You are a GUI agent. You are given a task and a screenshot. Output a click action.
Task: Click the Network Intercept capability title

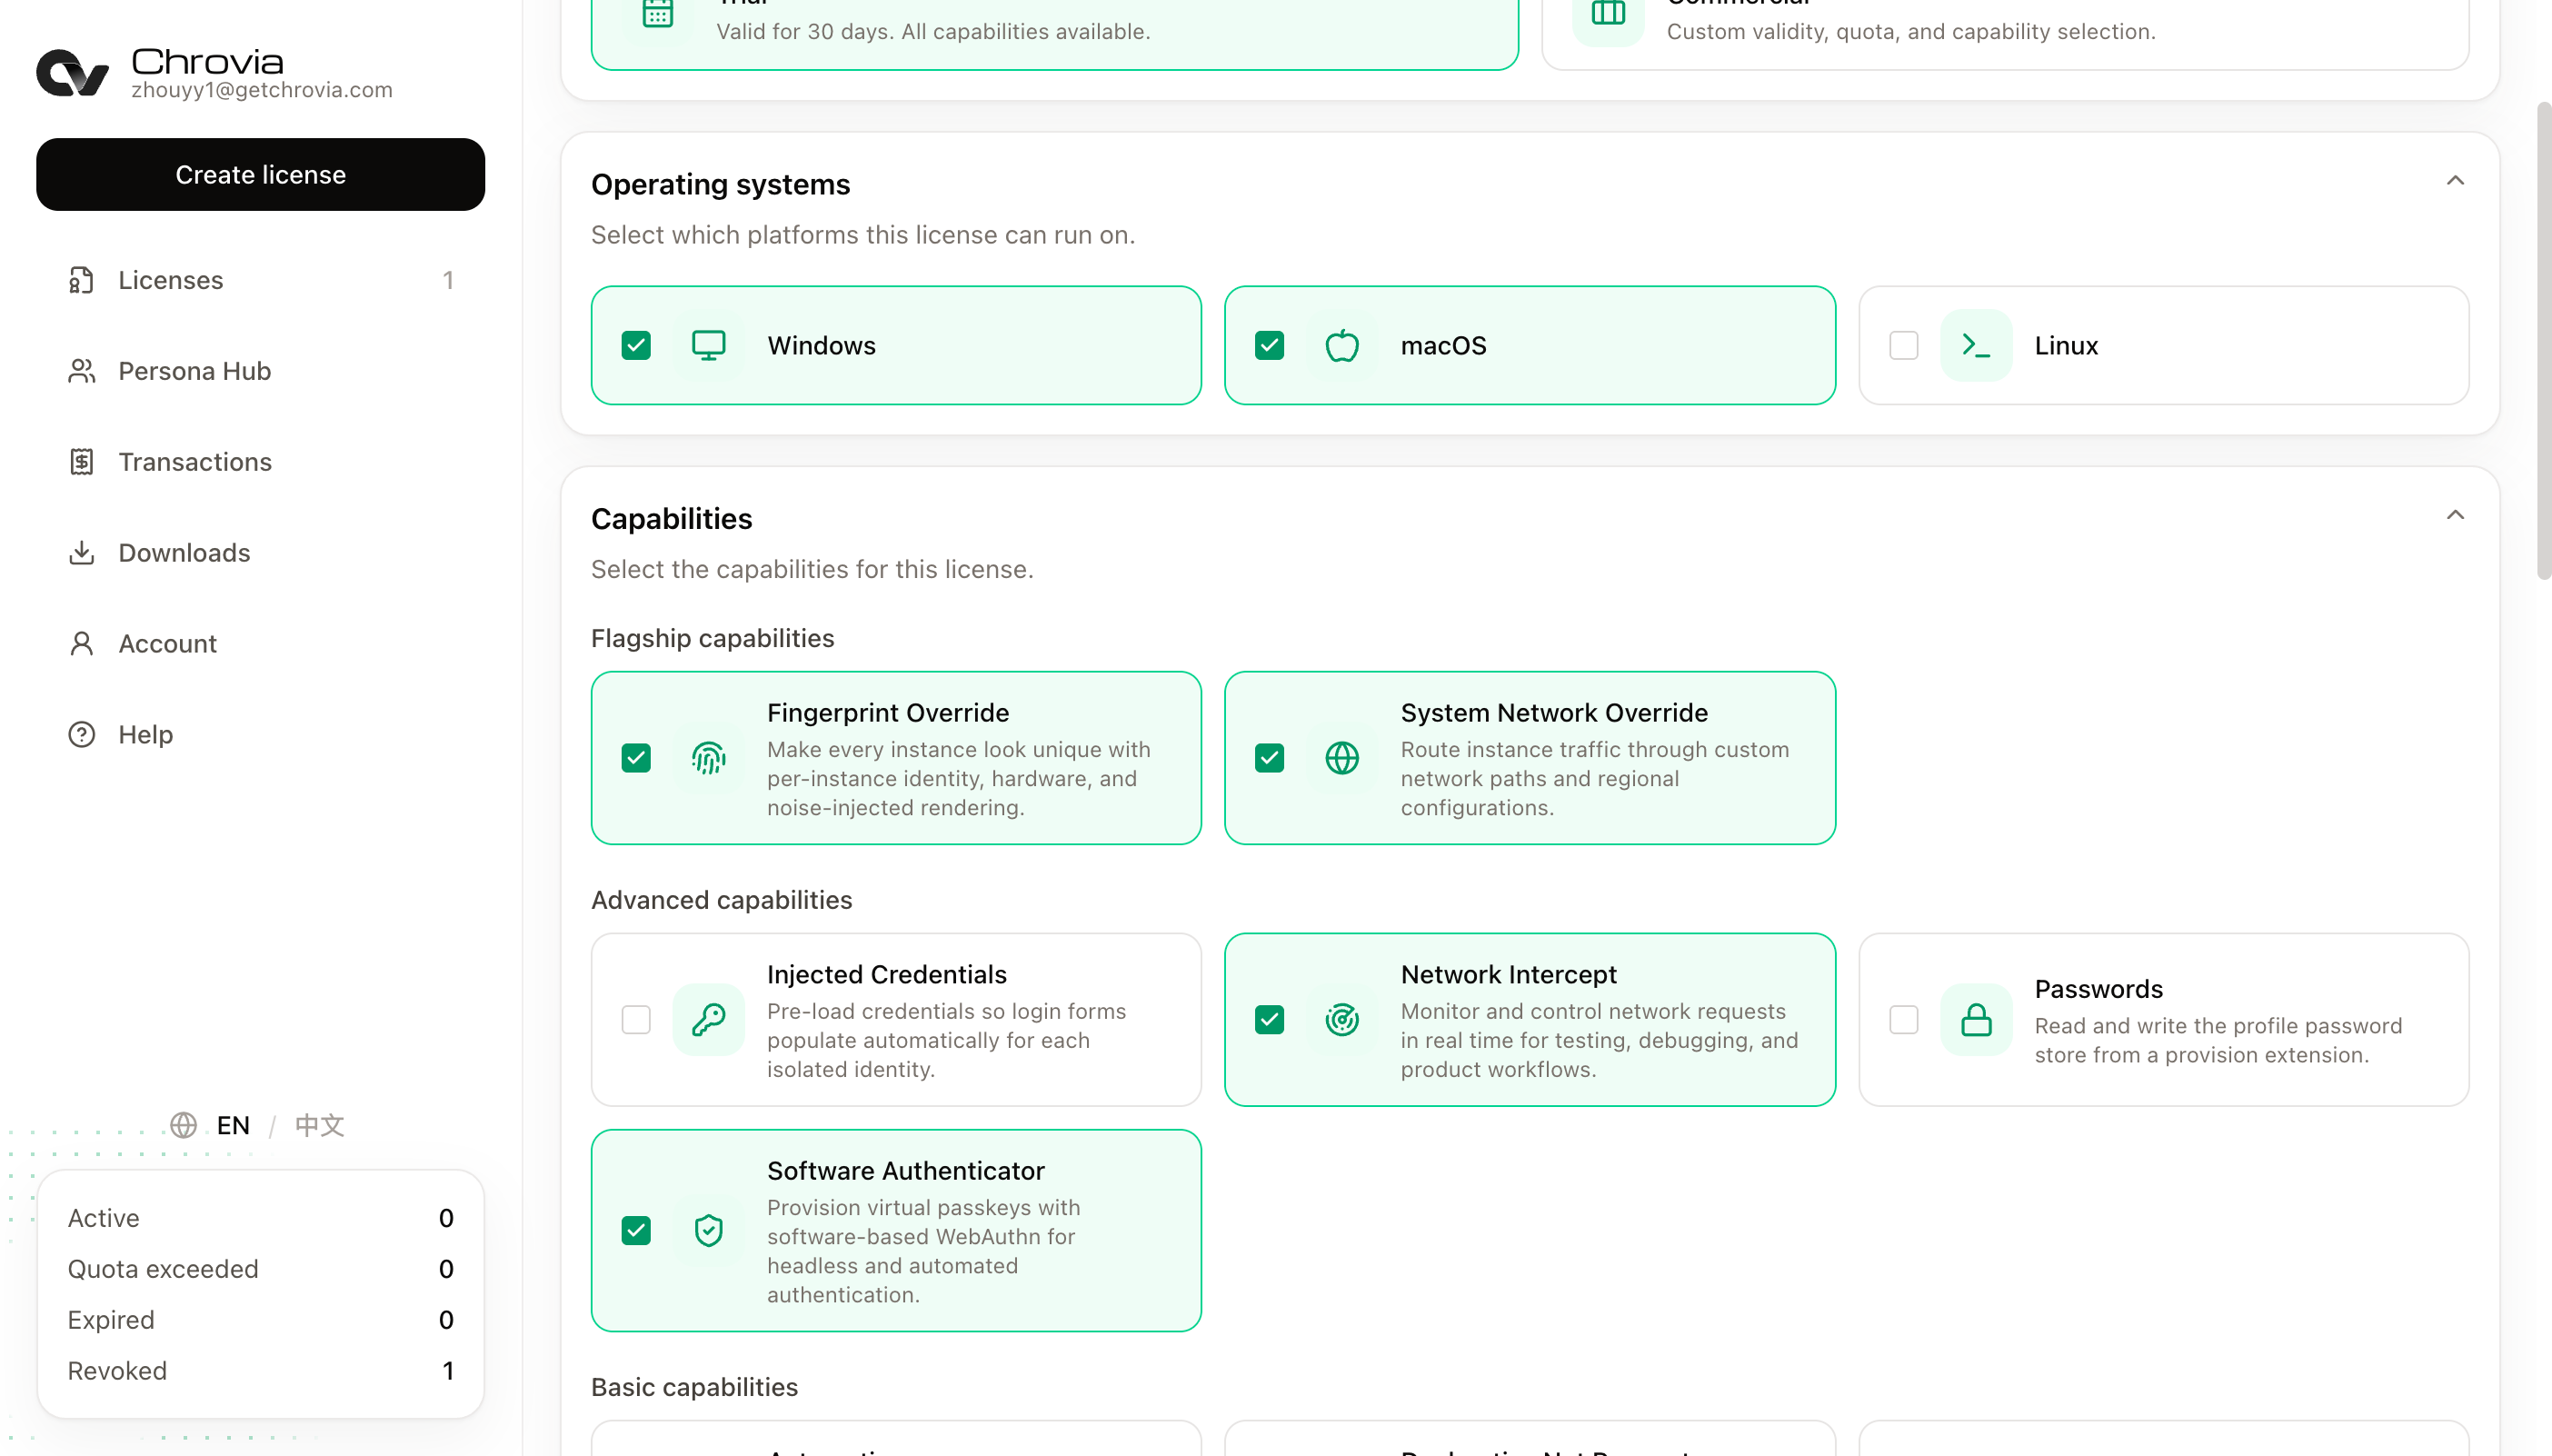tap(1509, 975)
